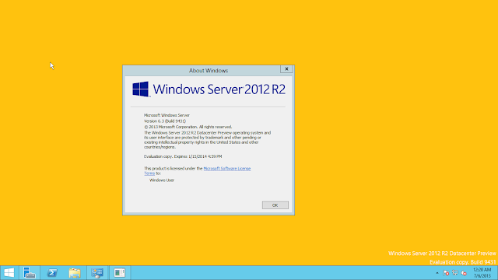Screen dimensions: 498x280
Task: Click OK in About Windows dialog
Action: pyautogui.click(x=275, y=205)
